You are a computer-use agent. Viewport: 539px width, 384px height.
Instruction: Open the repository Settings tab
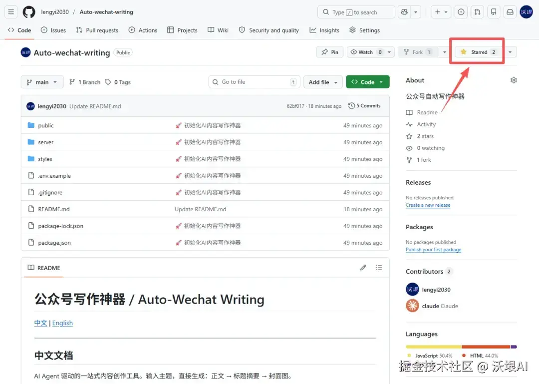point(364,30)
